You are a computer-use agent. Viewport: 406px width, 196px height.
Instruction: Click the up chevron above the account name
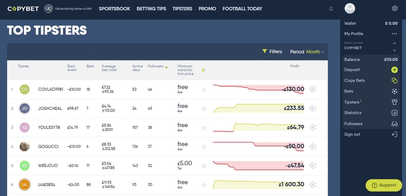(x=395, y=43)
